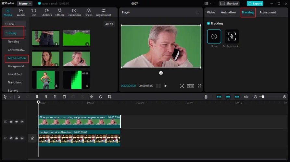This screenshot has height=162, width=290.
Task: Click the cover edit pencil button
Action: pos(32,138)
